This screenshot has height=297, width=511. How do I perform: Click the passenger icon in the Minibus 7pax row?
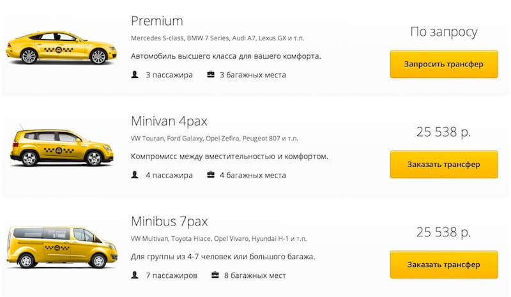[135, 275]
